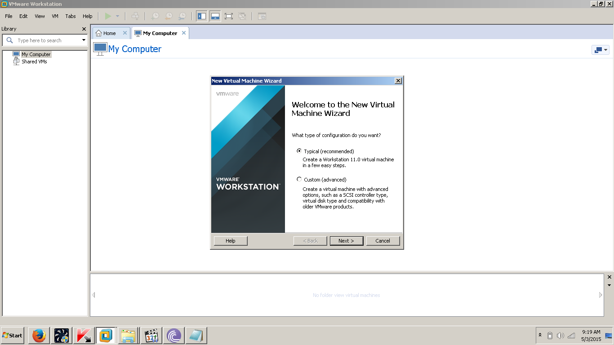
Task: Open the Help menu
Action: tap(87, 16)
